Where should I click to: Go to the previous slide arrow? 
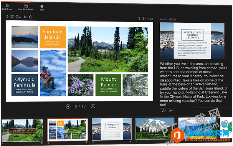(68, 106)
